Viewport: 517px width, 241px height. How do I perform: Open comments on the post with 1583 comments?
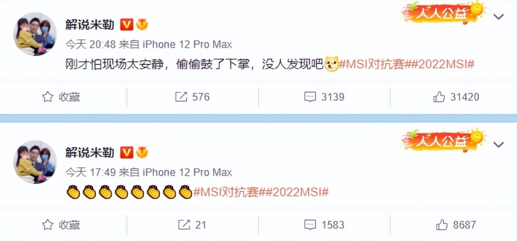(324, 225)
